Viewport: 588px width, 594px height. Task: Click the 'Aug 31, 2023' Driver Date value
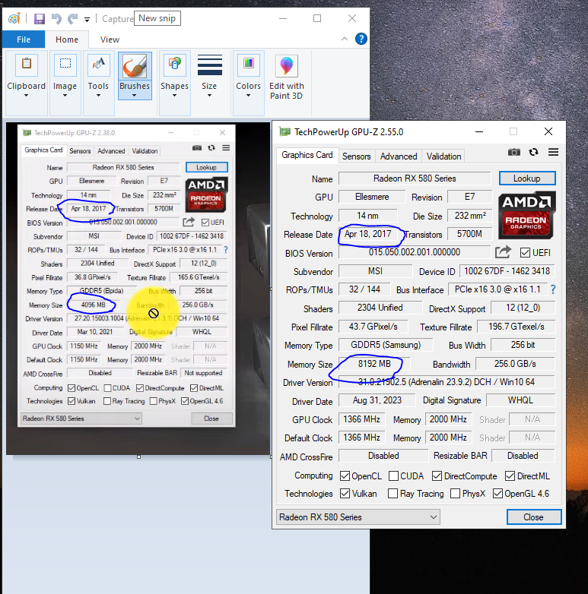[x=377, y=400]
